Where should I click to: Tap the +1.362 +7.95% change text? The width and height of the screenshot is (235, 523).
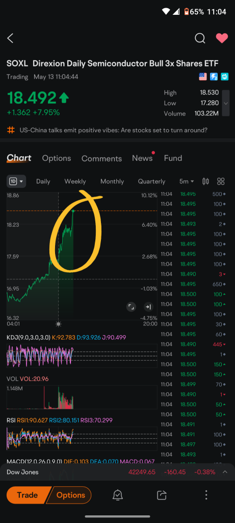point(33,113)
